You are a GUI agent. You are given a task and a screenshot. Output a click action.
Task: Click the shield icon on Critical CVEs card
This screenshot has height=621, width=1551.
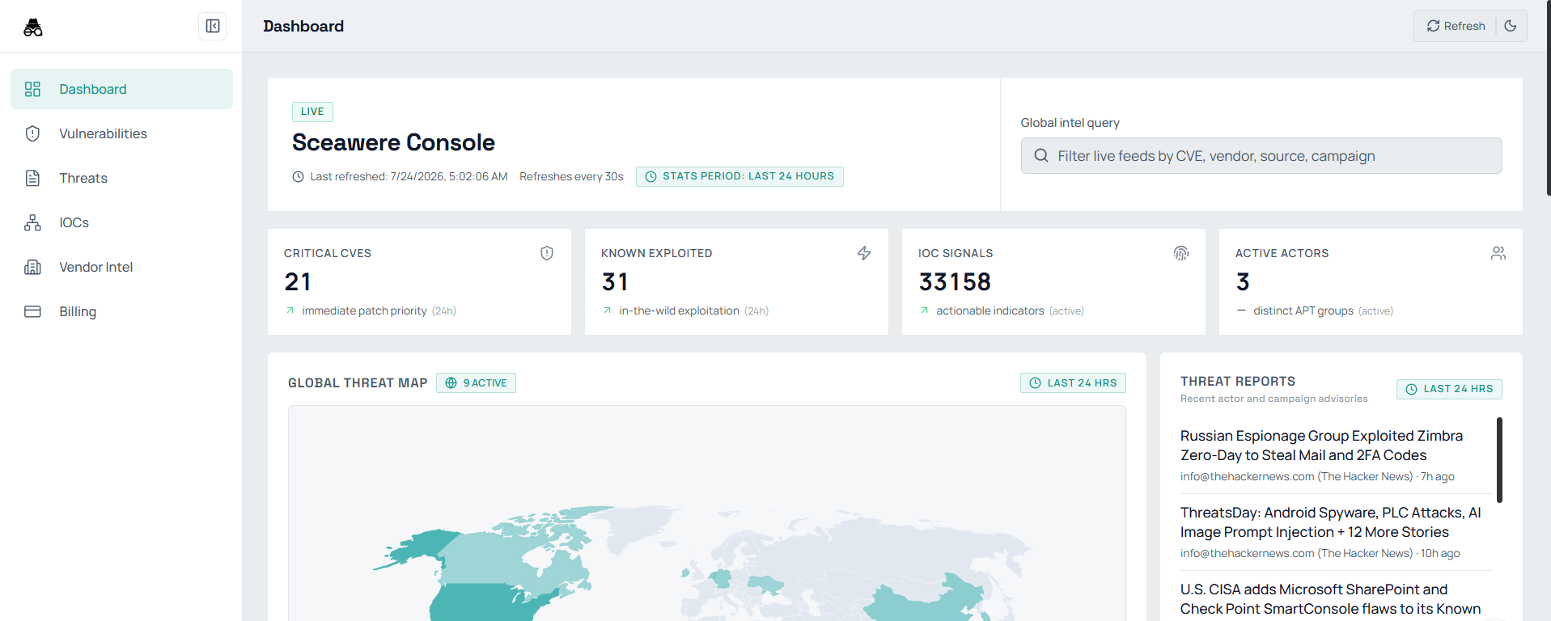pos(547,253)
